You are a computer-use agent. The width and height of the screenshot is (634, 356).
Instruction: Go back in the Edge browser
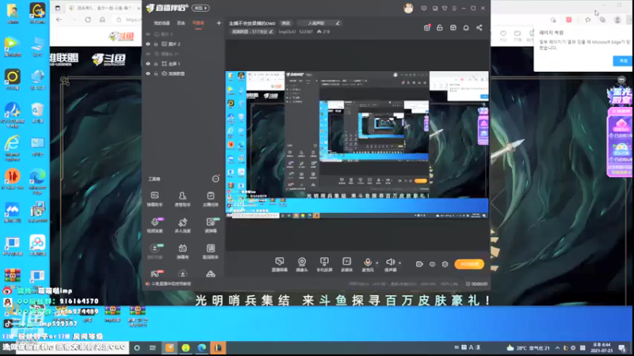coord(59,19)
